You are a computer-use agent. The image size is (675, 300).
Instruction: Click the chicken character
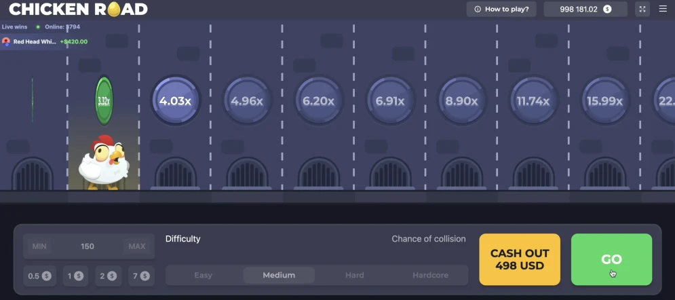pos(102,162)
